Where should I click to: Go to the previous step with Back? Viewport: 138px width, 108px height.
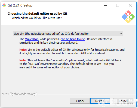80,101
